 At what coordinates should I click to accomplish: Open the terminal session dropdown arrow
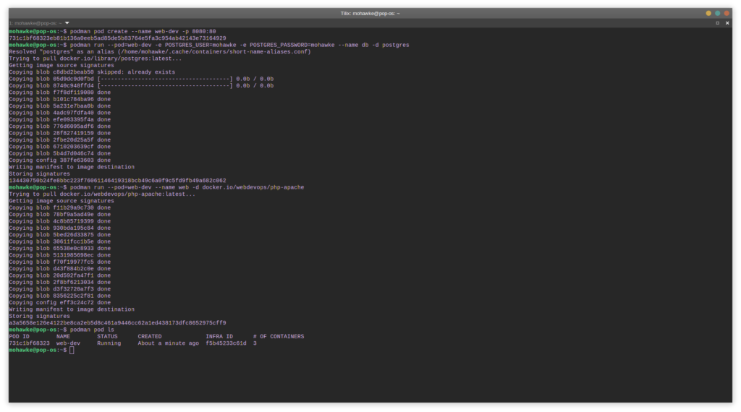coord(67,23)
